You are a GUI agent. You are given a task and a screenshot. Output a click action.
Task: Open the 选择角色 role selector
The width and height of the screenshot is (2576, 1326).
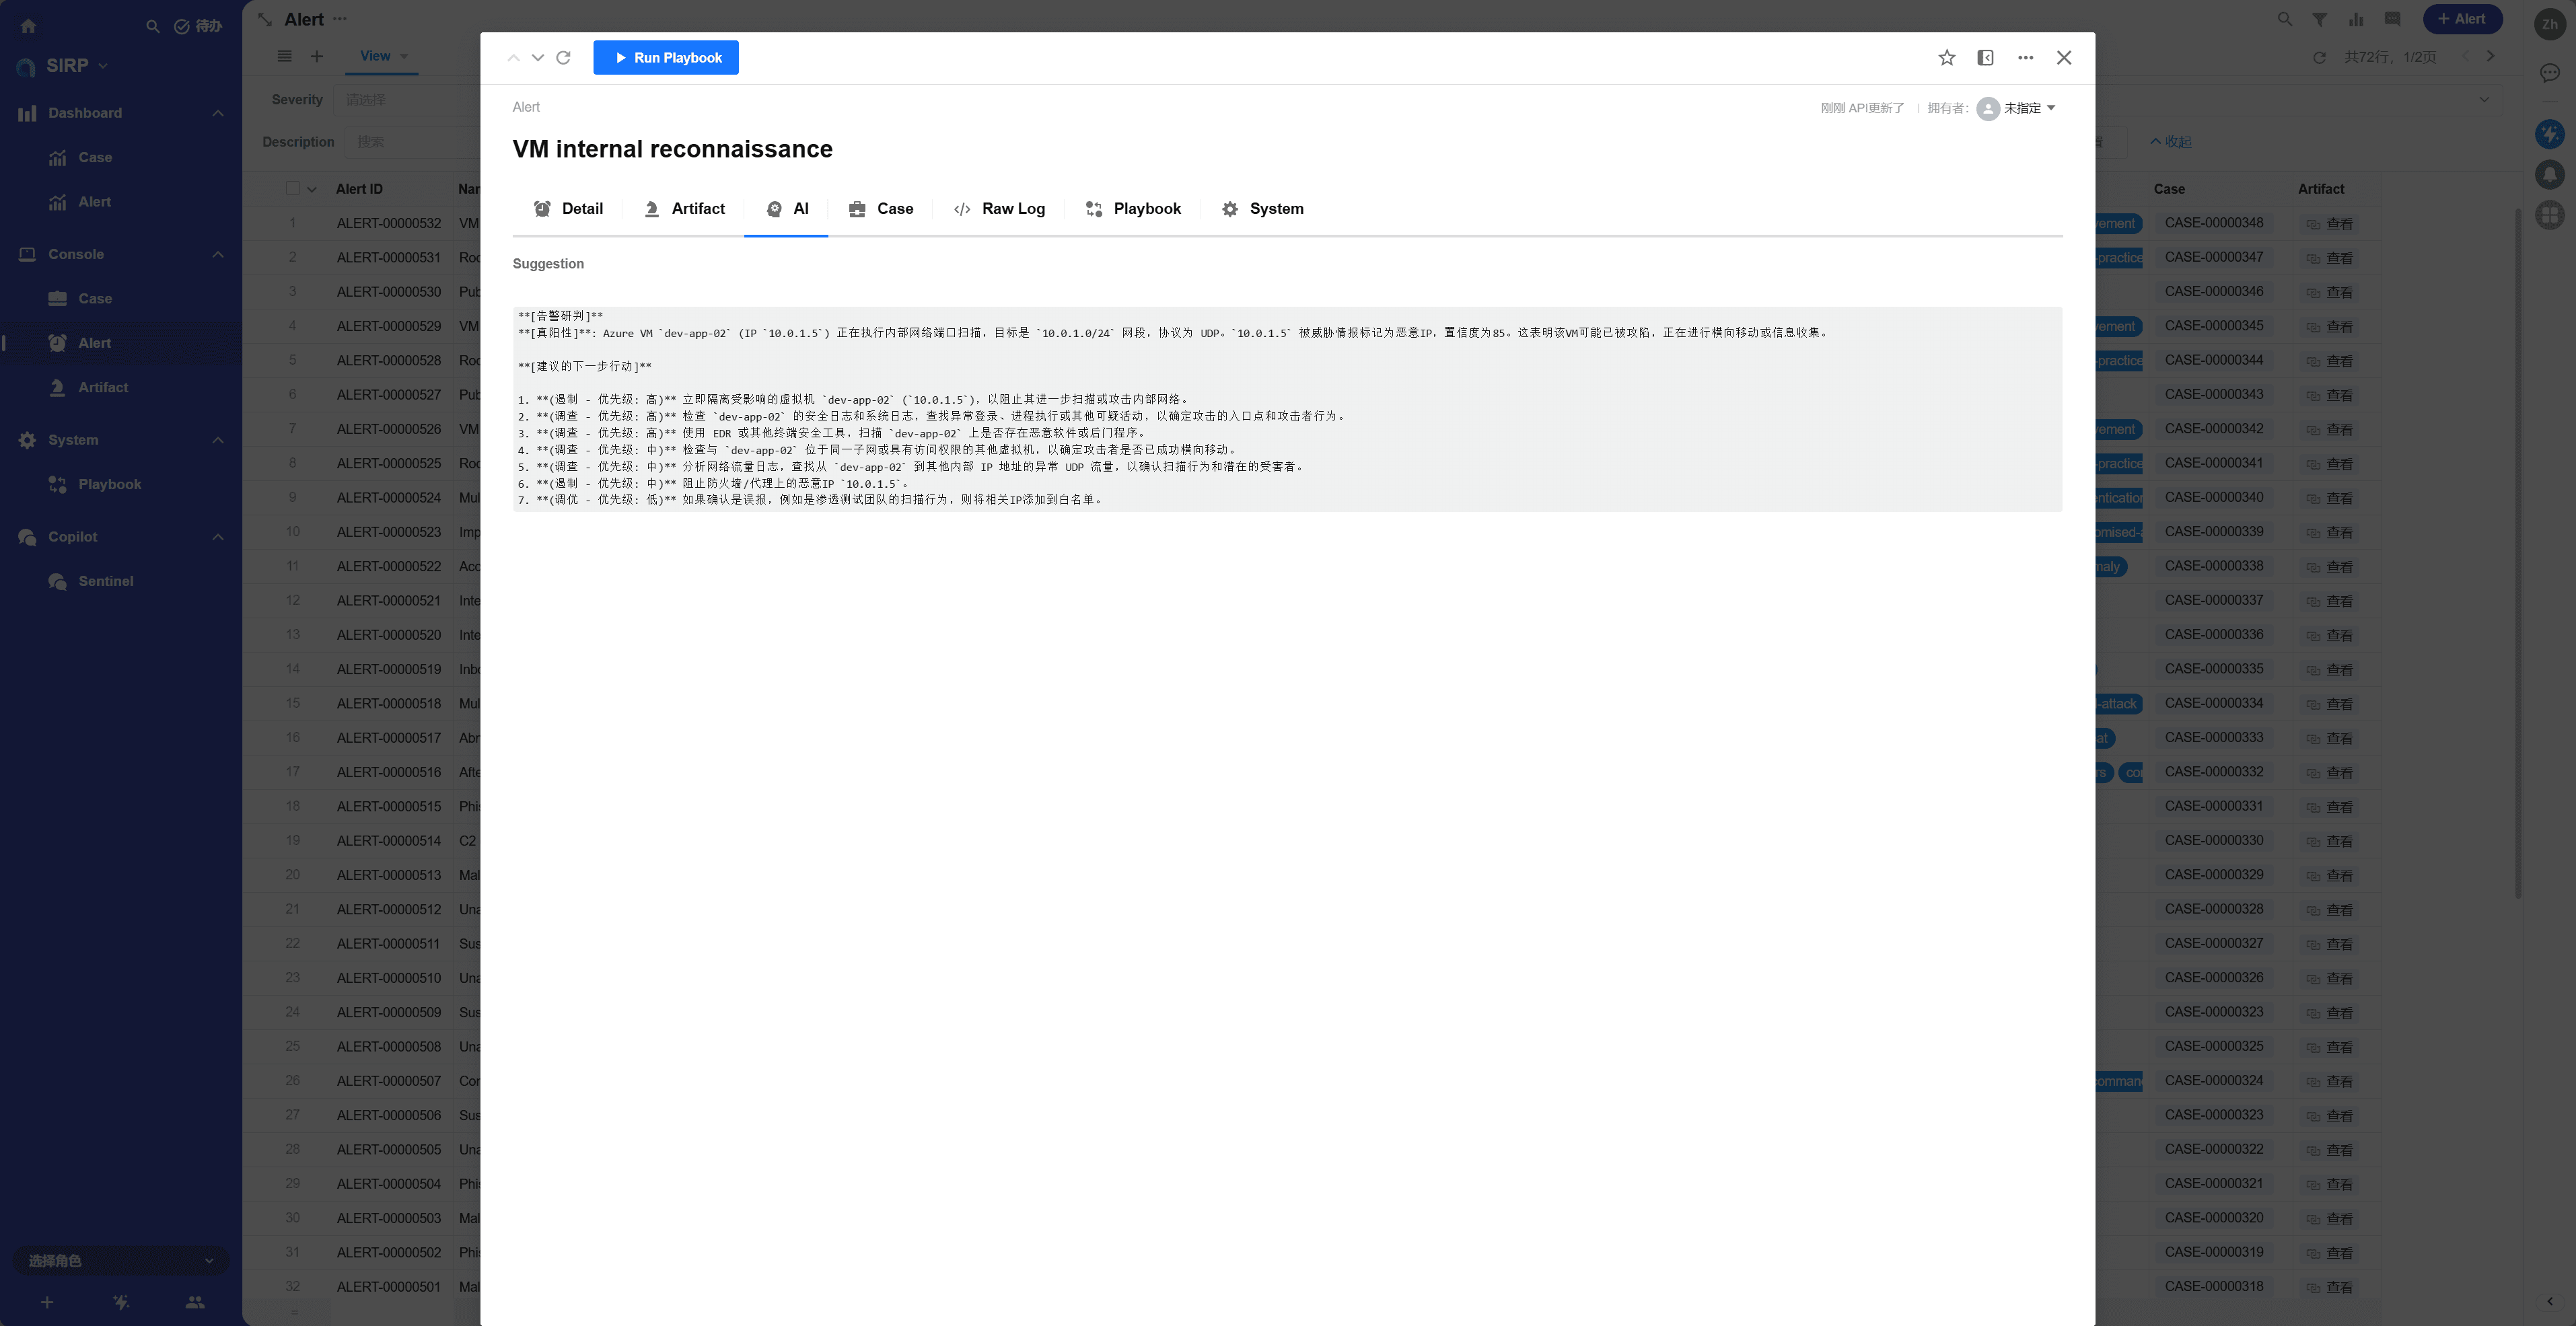(120, 1261)
